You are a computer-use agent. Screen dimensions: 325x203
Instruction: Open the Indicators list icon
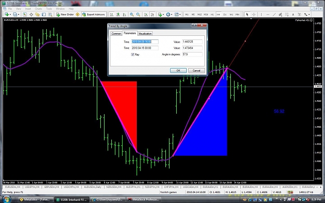click(160, 15)
